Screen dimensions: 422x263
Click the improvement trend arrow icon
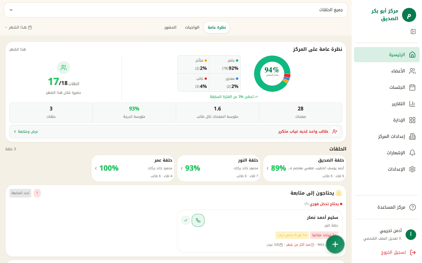[256, 97]
